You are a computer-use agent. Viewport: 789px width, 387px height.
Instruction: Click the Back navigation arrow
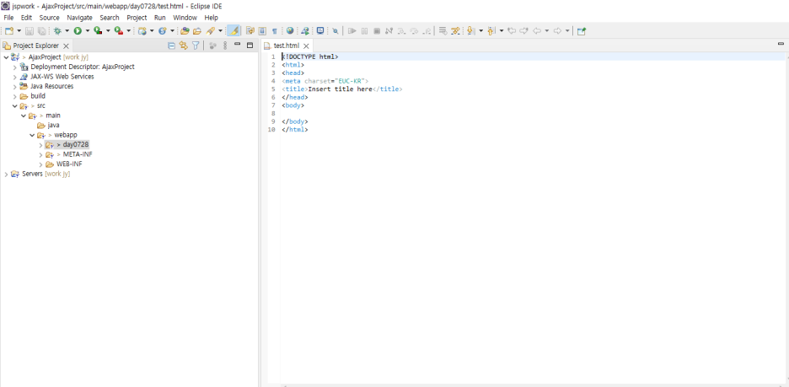537,30
